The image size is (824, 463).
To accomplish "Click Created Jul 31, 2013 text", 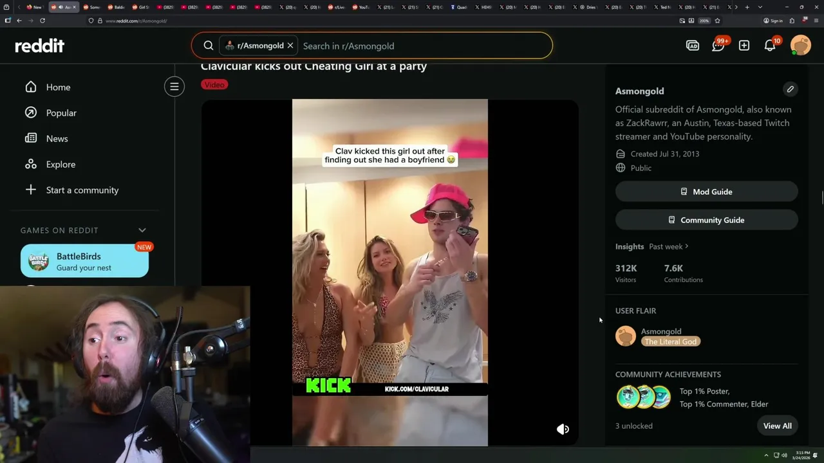I will (x=665, y=154).
